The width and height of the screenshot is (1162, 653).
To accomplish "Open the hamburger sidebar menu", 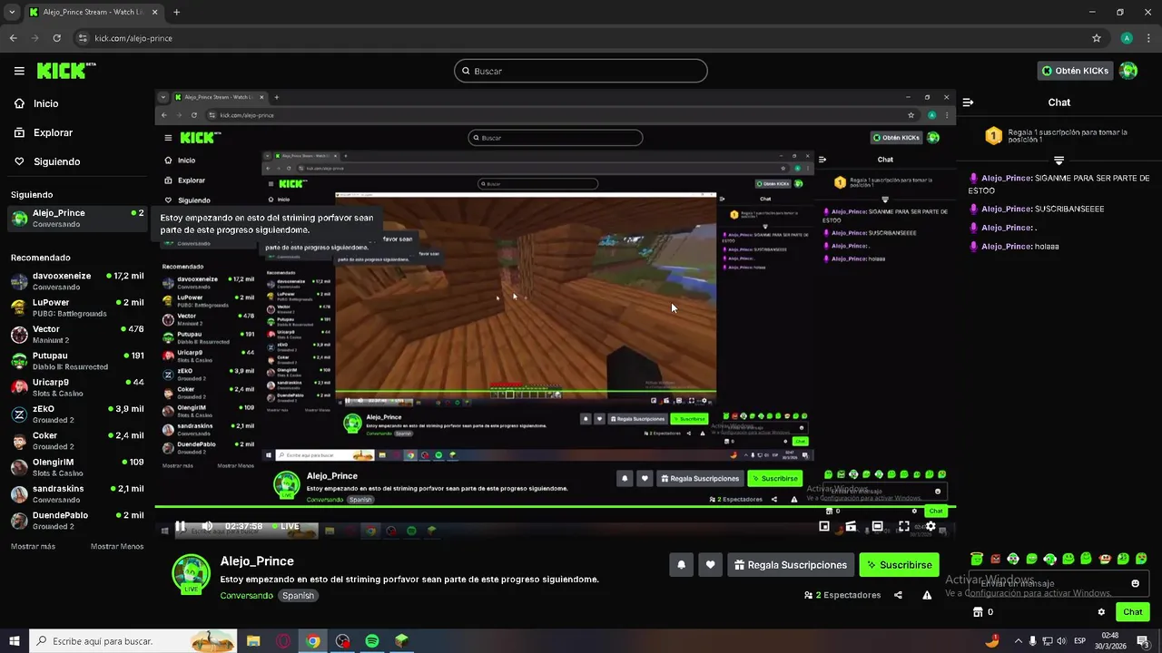I will [x=19, y=71].
